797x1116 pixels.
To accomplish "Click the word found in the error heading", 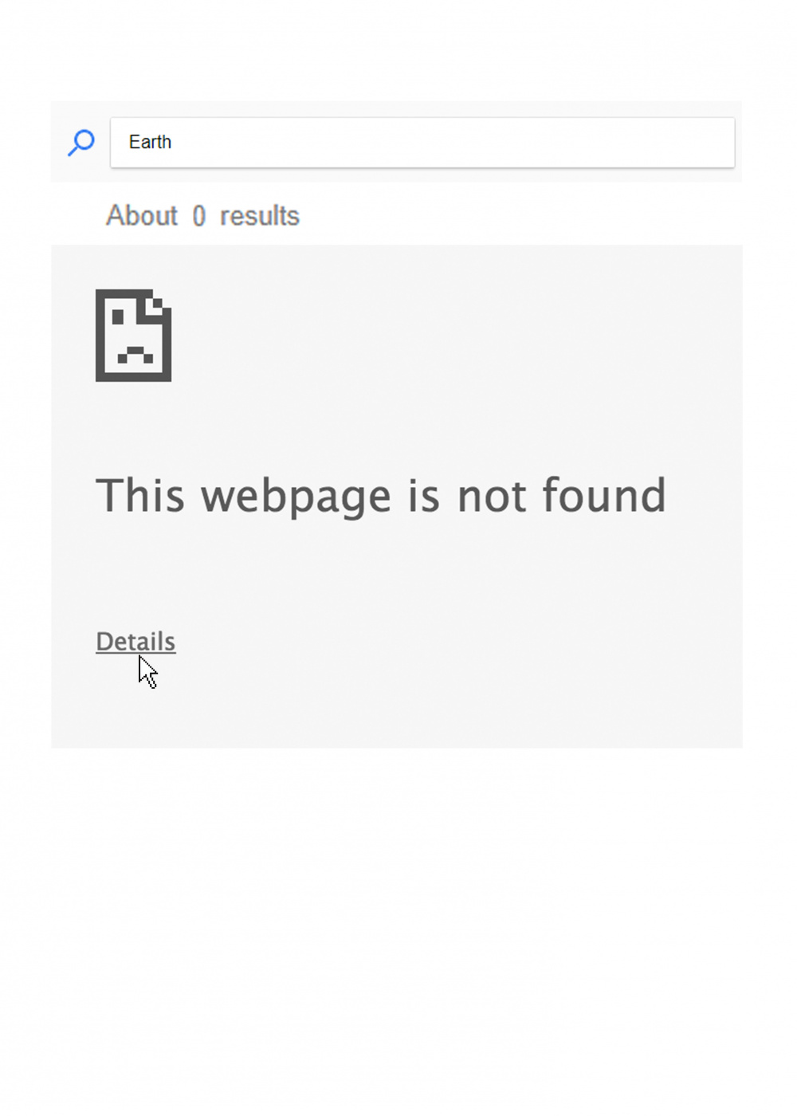I will click(604, 494).
